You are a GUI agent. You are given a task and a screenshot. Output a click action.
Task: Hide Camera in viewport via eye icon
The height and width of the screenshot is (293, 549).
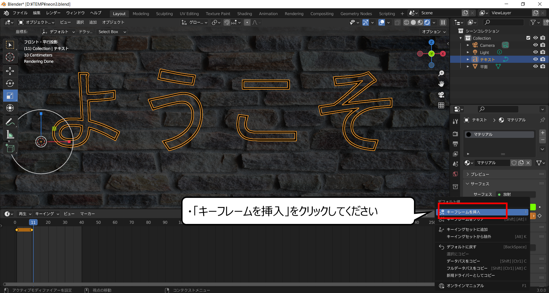[x=536, y=45]
